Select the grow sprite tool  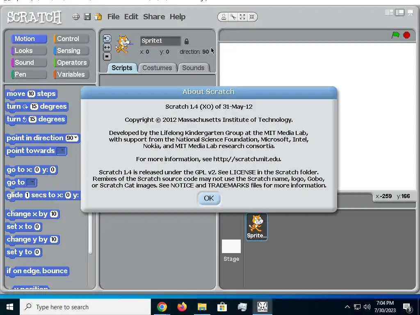[242, 17]
